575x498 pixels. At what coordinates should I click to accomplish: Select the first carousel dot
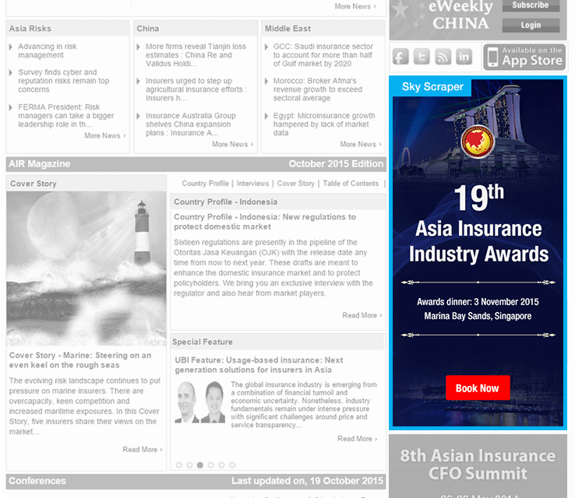[179, 465]
